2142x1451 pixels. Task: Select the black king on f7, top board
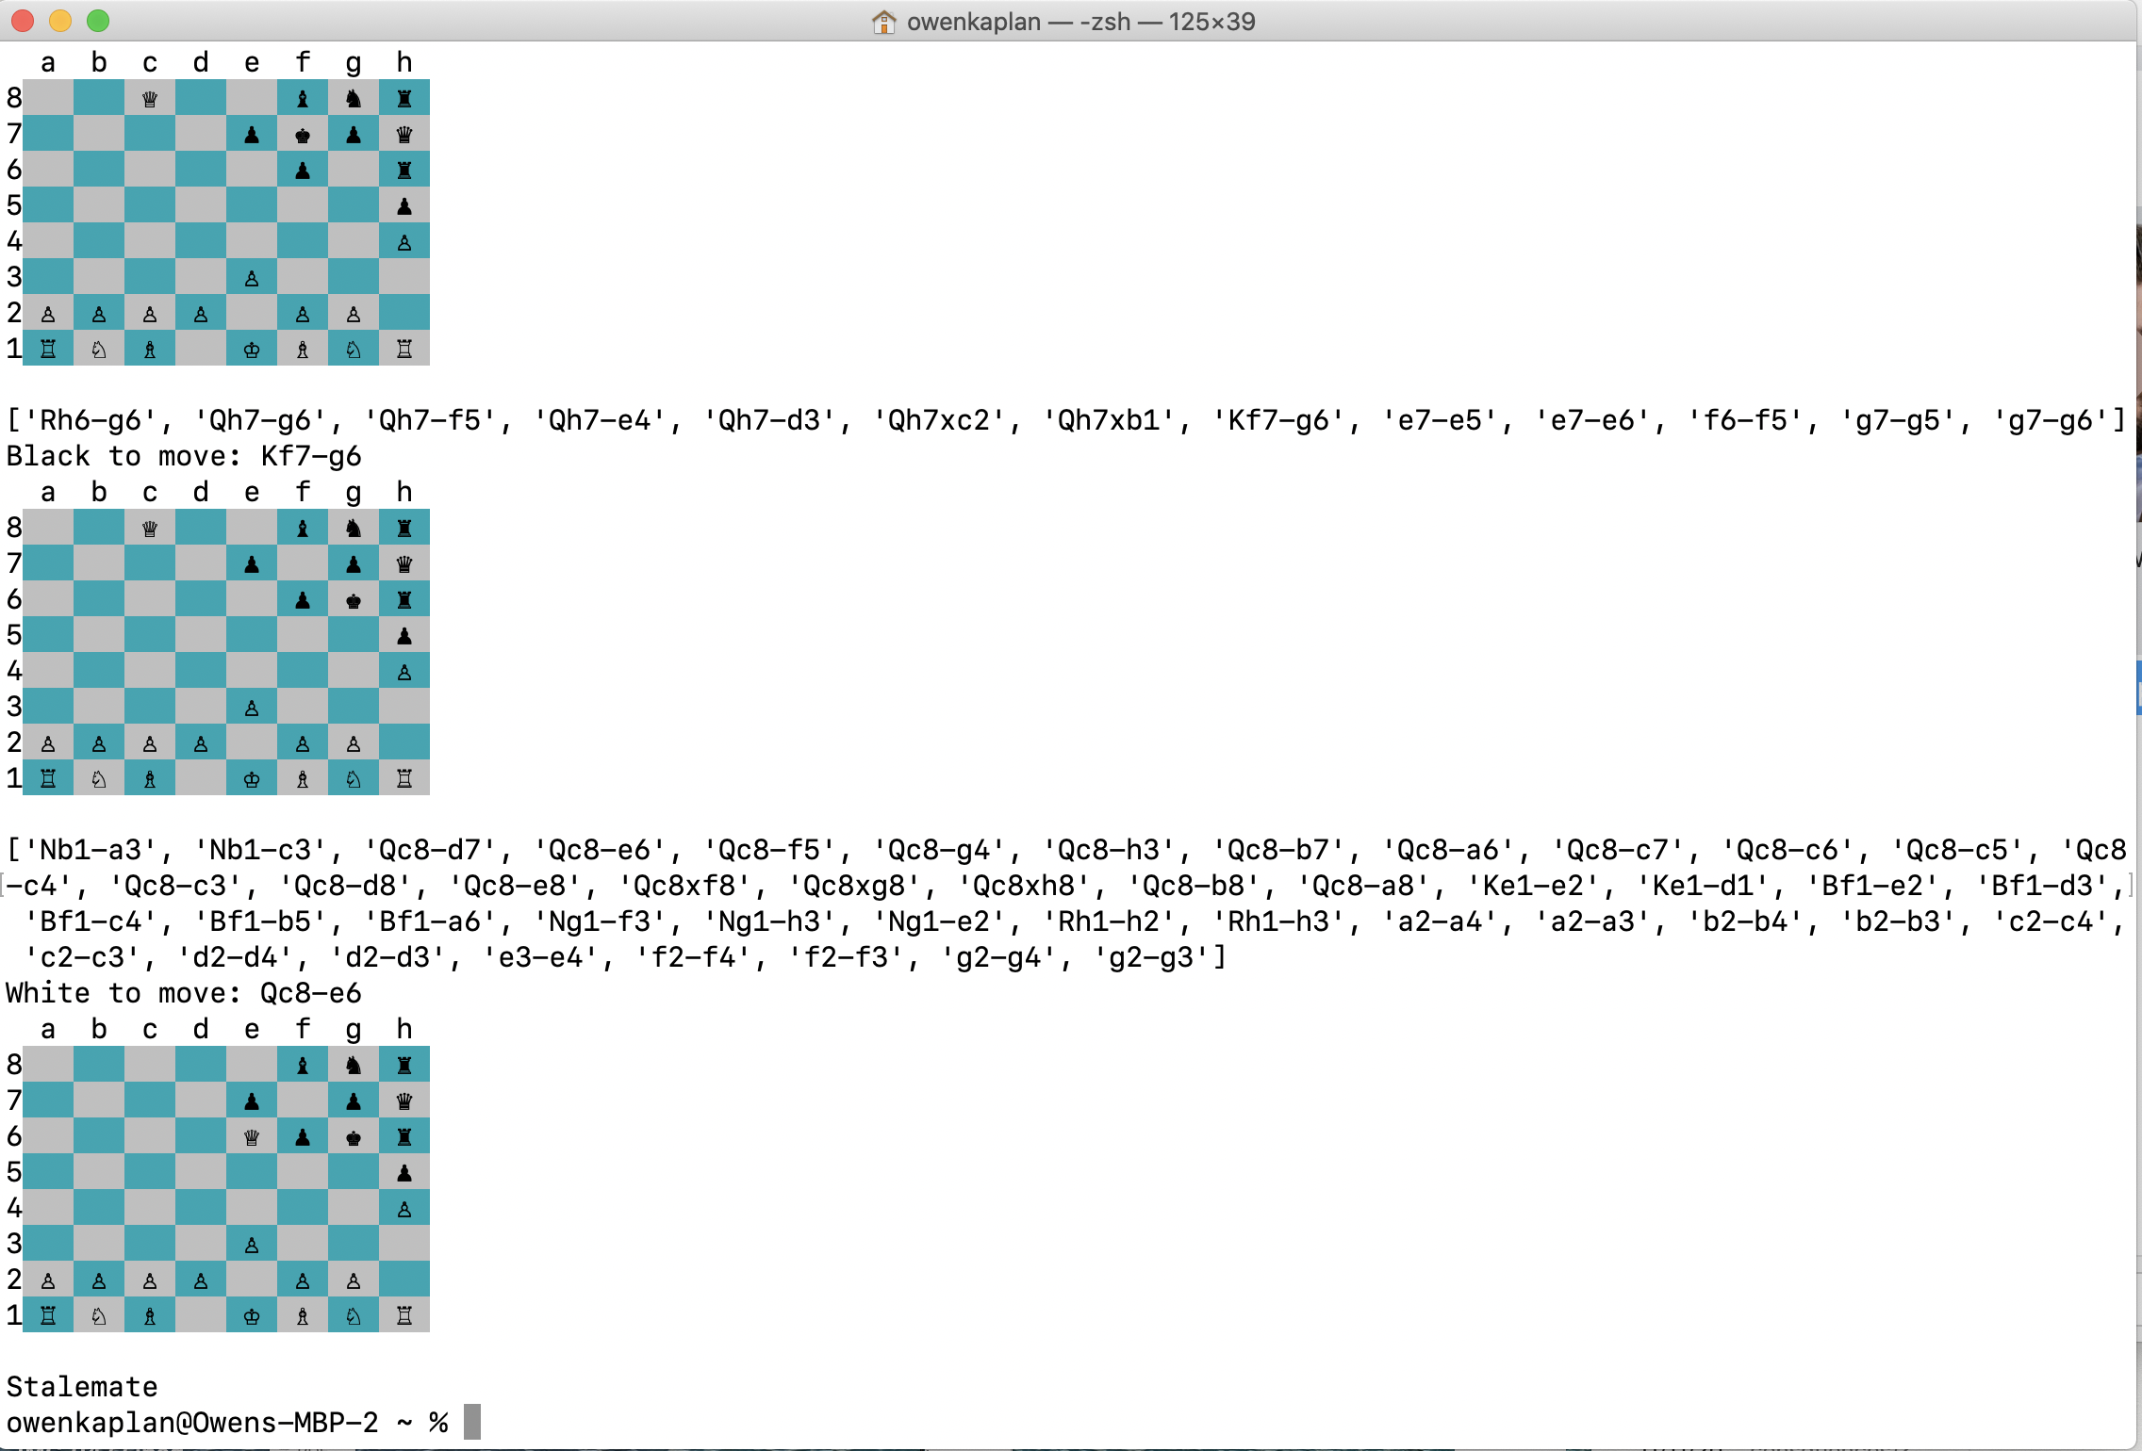point(303,135)
